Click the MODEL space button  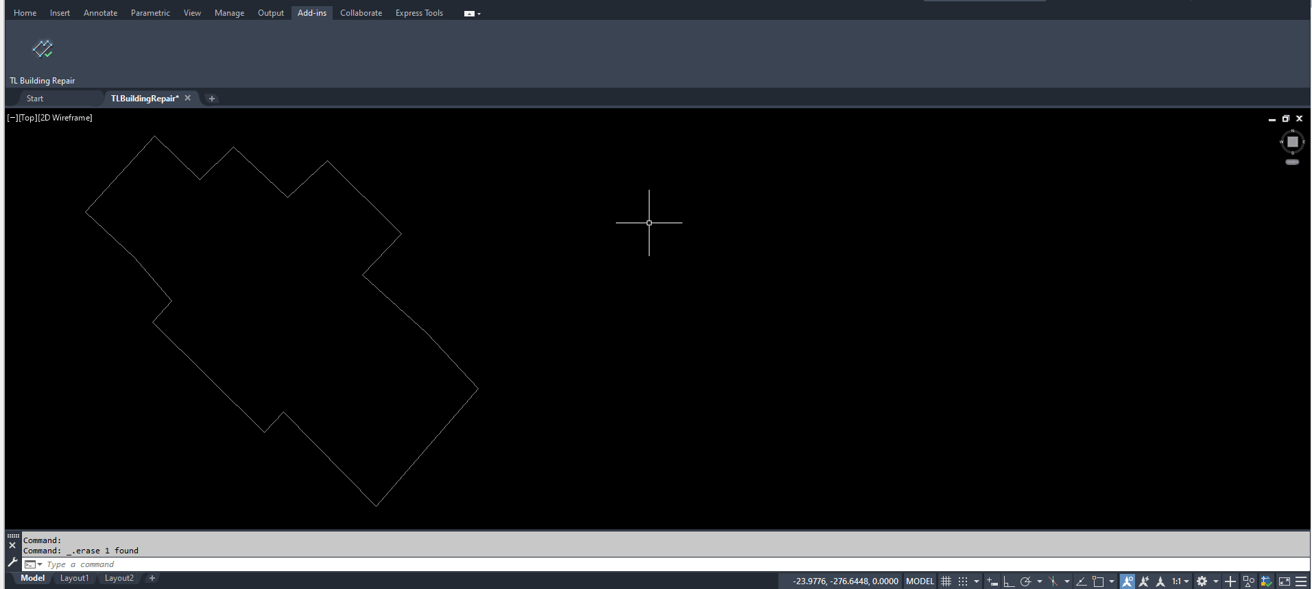coord(920,581)
